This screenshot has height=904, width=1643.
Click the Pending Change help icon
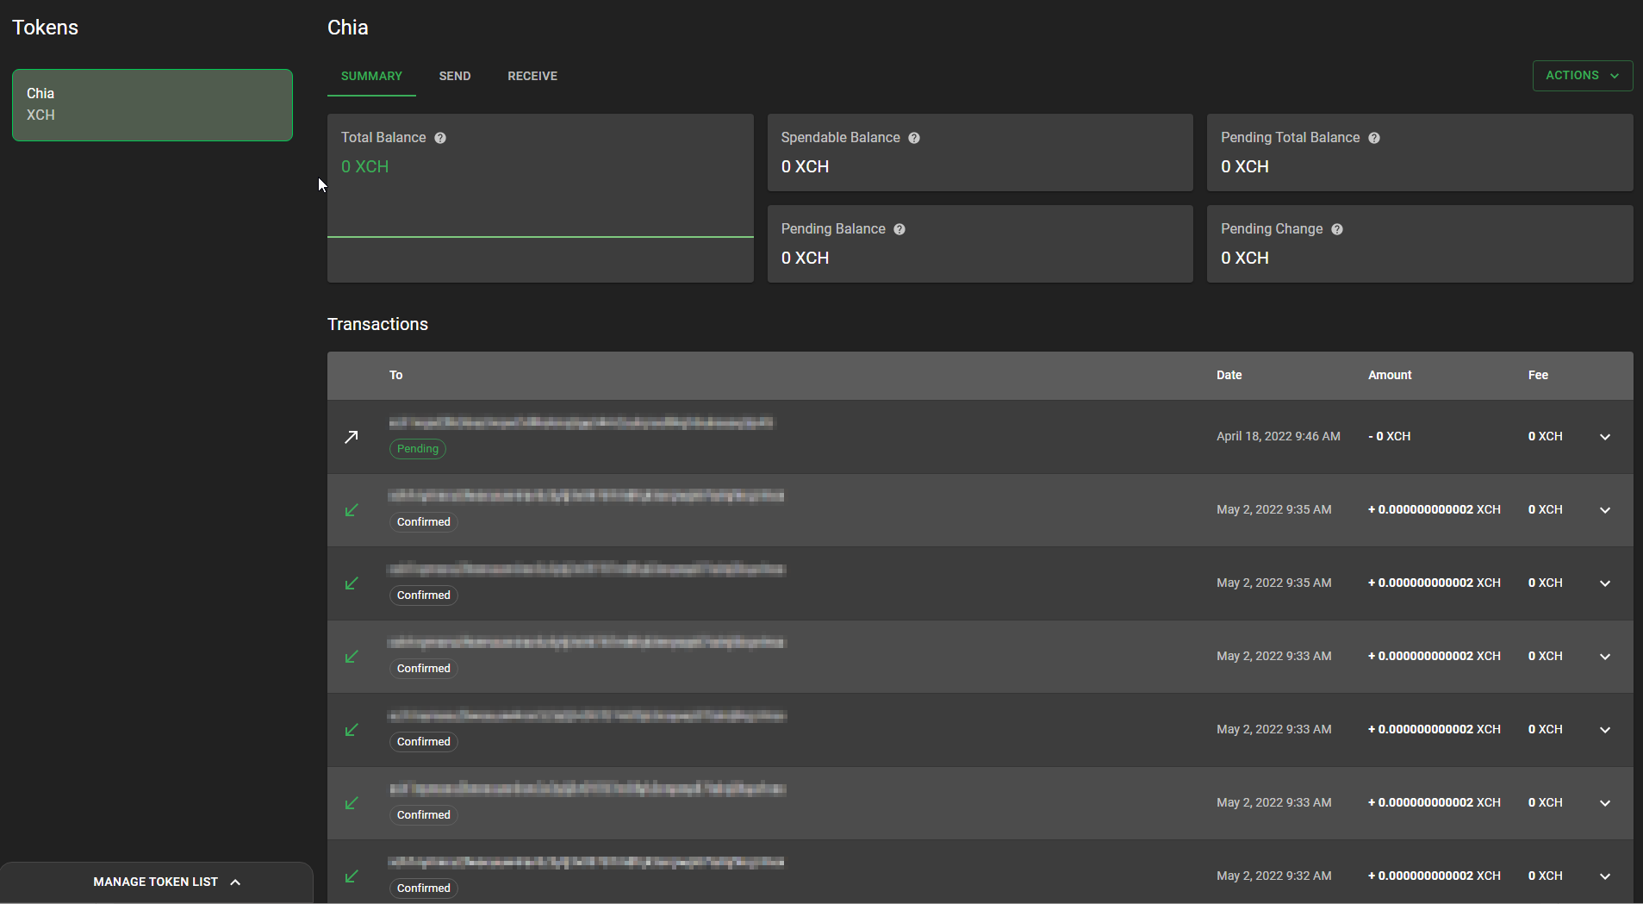pos(1337,228)
